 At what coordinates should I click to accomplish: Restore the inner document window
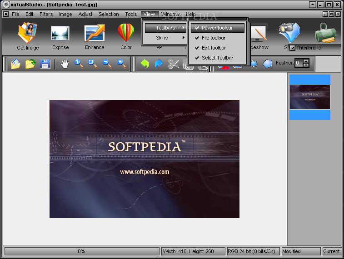click(332, 14)
